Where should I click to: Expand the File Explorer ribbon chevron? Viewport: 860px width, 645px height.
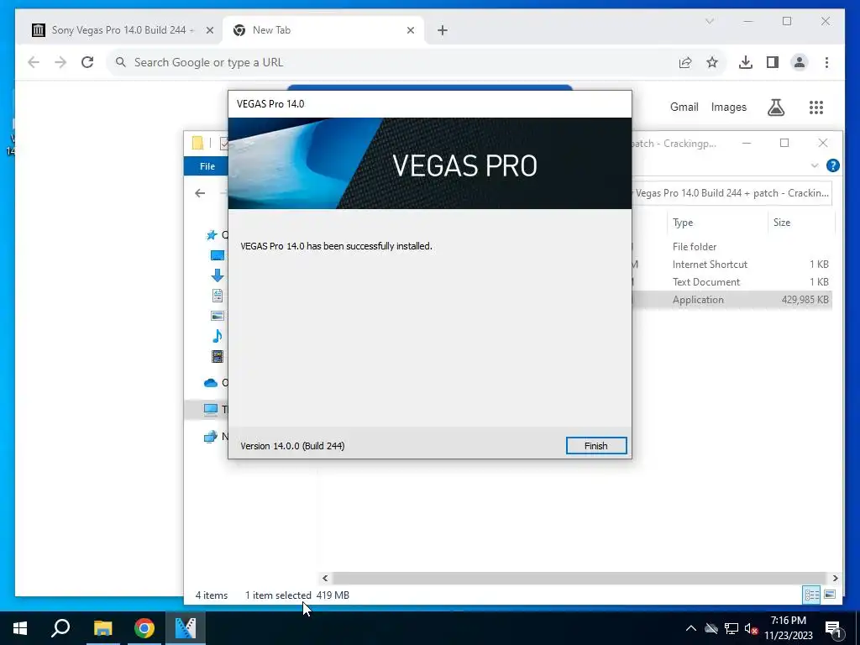click(815, 165)
